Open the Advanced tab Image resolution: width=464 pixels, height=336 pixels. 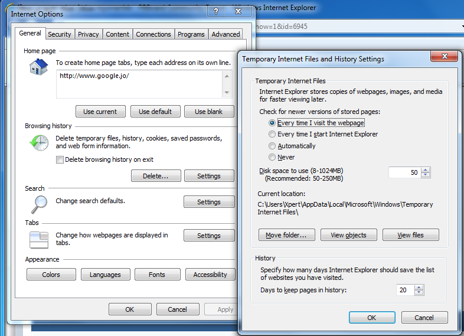pos(226,34)
